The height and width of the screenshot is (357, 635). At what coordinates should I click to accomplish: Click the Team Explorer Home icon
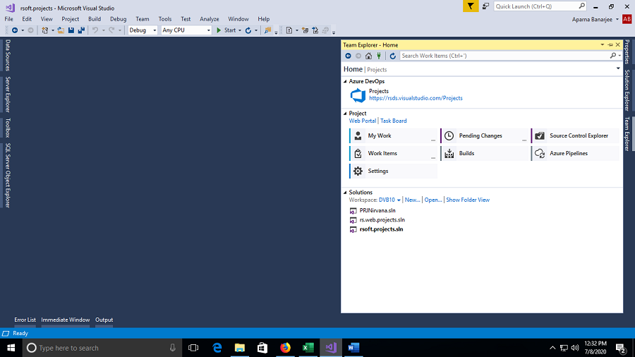click(368, 56)
